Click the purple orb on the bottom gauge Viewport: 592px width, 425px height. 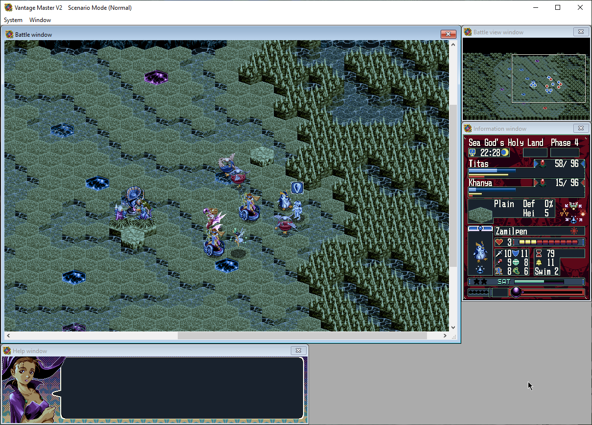coord(516,292)
